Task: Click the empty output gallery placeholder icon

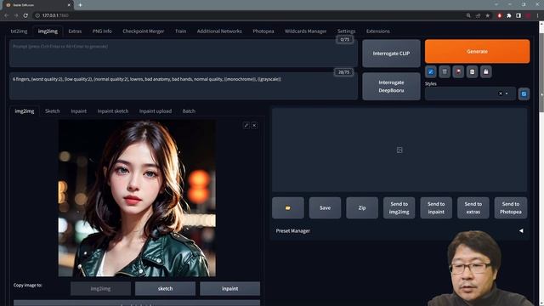Action: point(399,150)
